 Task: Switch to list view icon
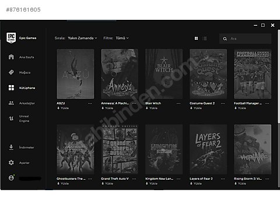(x=205, y=38)
